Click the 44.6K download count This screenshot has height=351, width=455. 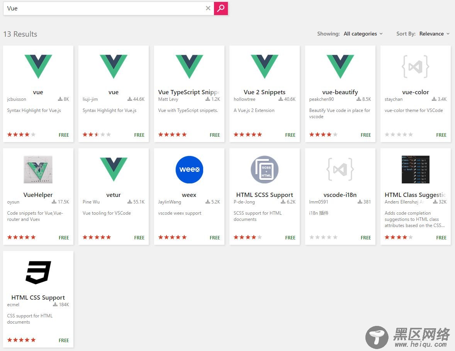point(136,99)
